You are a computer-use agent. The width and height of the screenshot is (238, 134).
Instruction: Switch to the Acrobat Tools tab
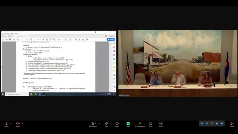[10, 36]
